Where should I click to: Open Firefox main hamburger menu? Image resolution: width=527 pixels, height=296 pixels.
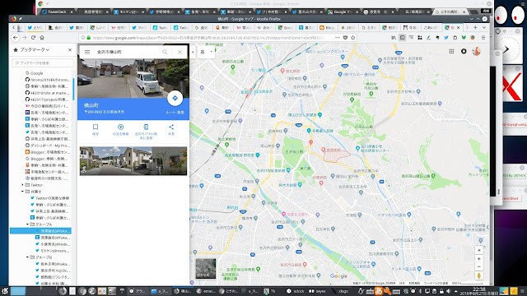point(483,38)
